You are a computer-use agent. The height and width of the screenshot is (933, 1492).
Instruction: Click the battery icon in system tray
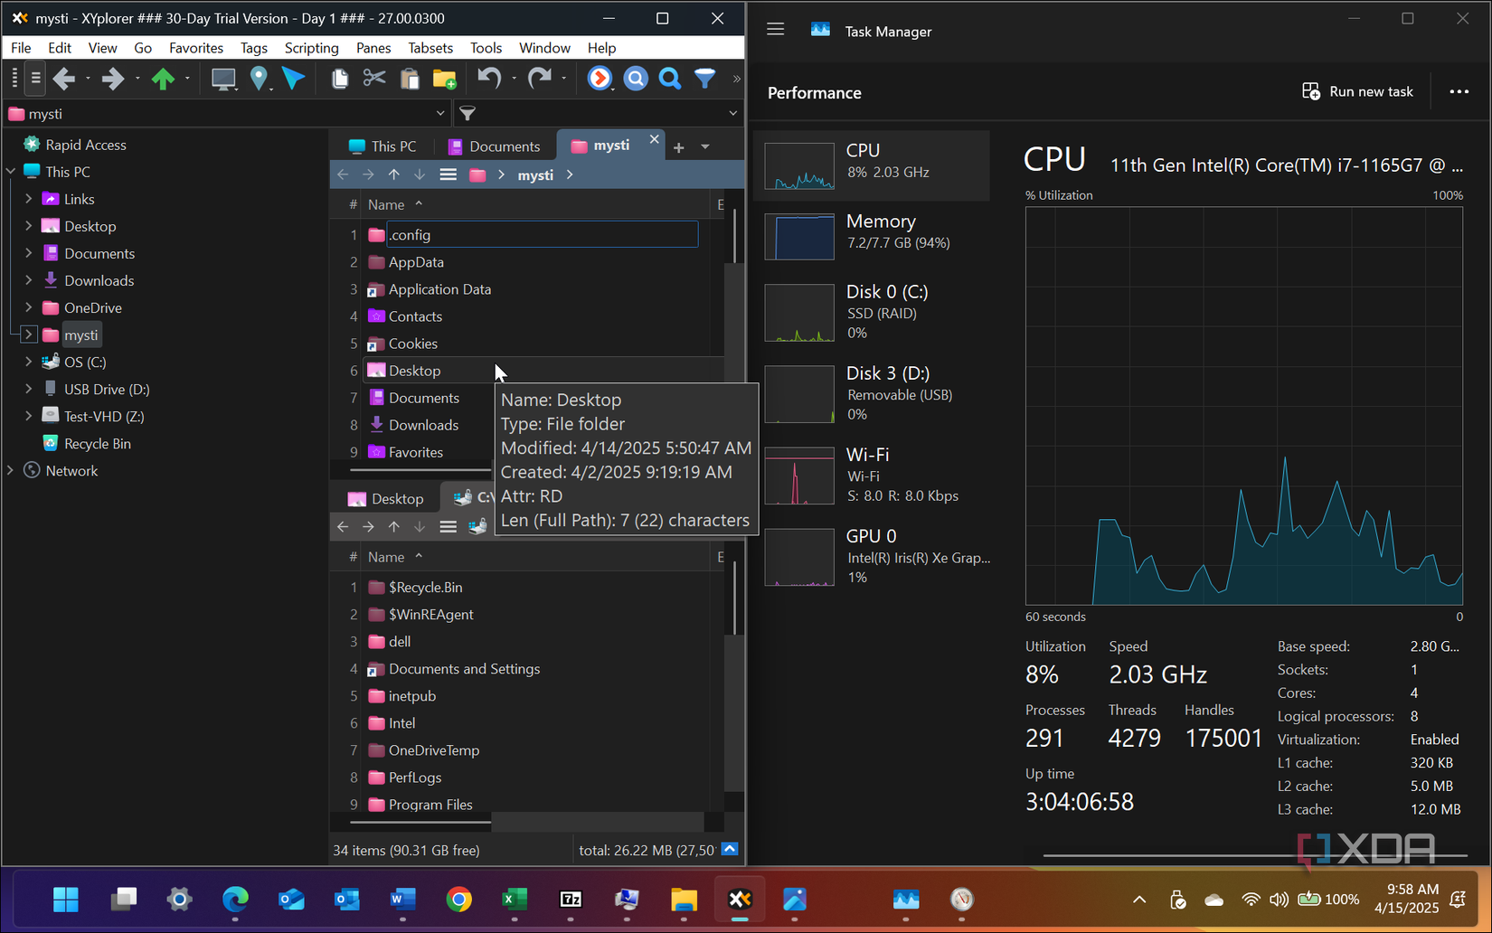[1308, 899]
